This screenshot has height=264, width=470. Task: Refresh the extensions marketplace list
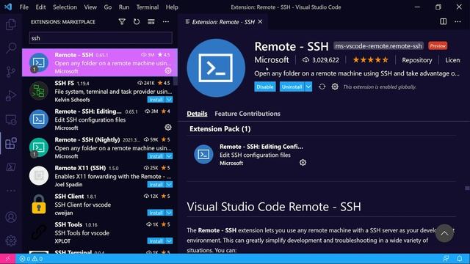click(137, 22)
